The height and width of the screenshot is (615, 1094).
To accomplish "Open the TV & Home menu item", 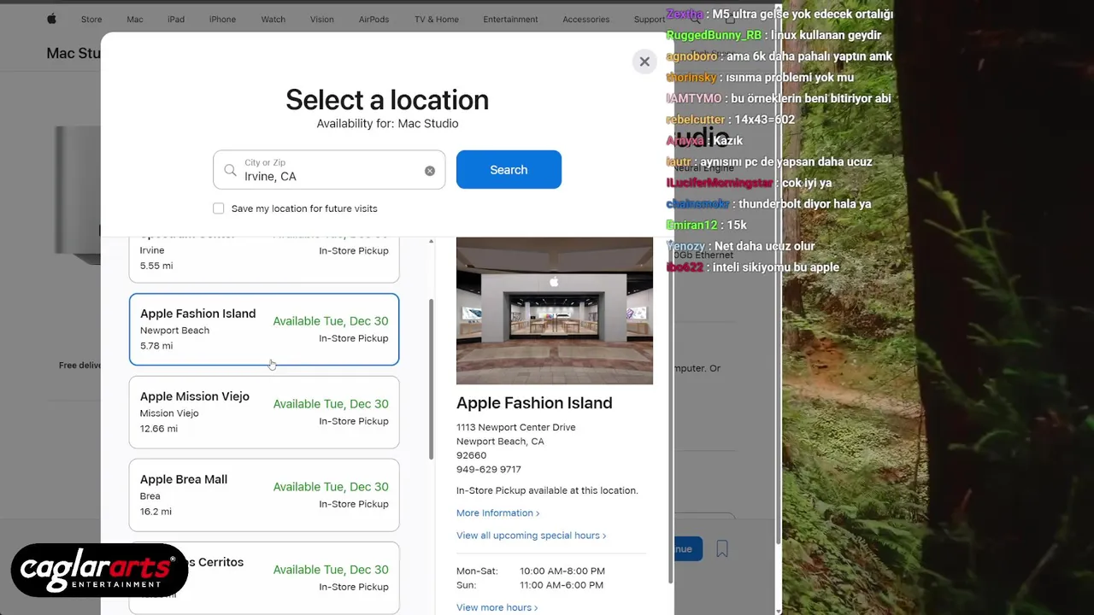I will (x=437, y=20).
